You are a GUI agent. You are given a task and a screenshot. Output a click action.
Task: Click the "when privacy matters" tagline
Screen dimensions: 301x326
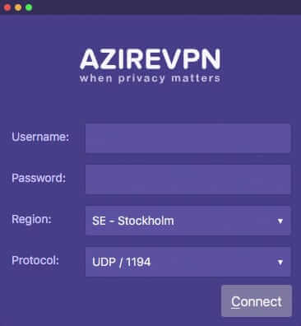pyautogui.click(x=150, y=78)
